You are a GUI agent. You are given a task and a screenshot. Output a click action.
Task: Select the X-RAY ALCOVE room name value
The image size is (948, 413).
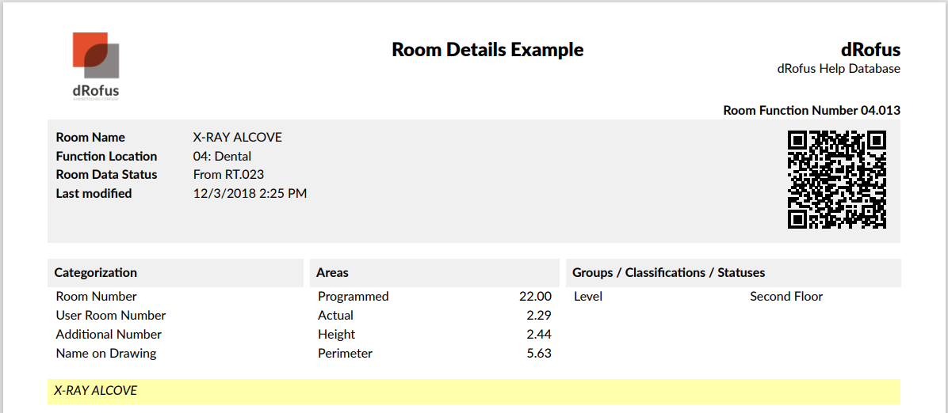coord(238,137)
